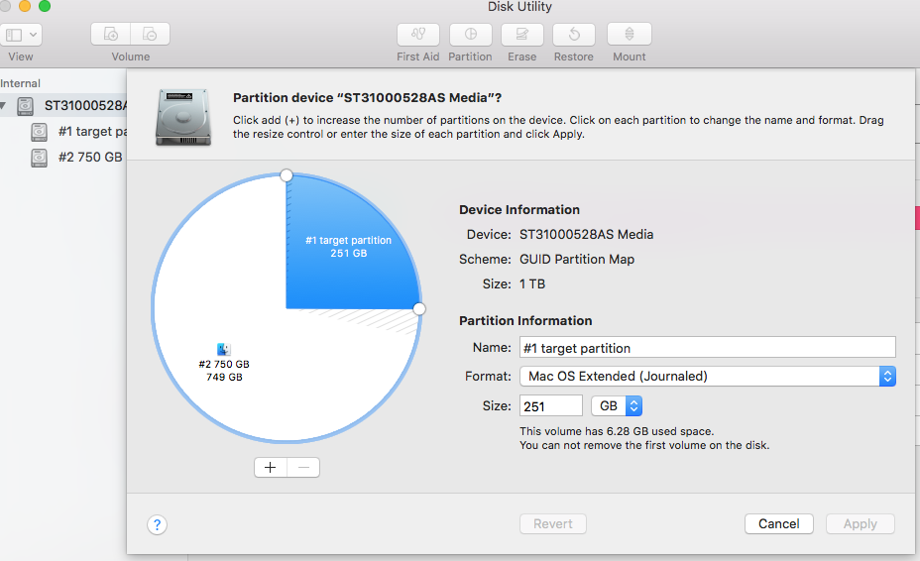This screenshot has height=561, width=920.
Task: Click the add Volume toolbar icon
Action: click(111, 34)
